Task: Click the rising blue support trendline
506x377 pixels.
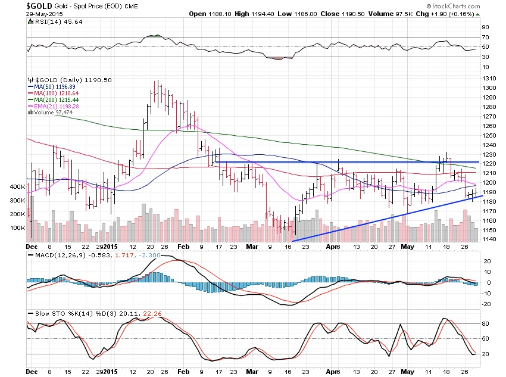Action: coord(388,219)
